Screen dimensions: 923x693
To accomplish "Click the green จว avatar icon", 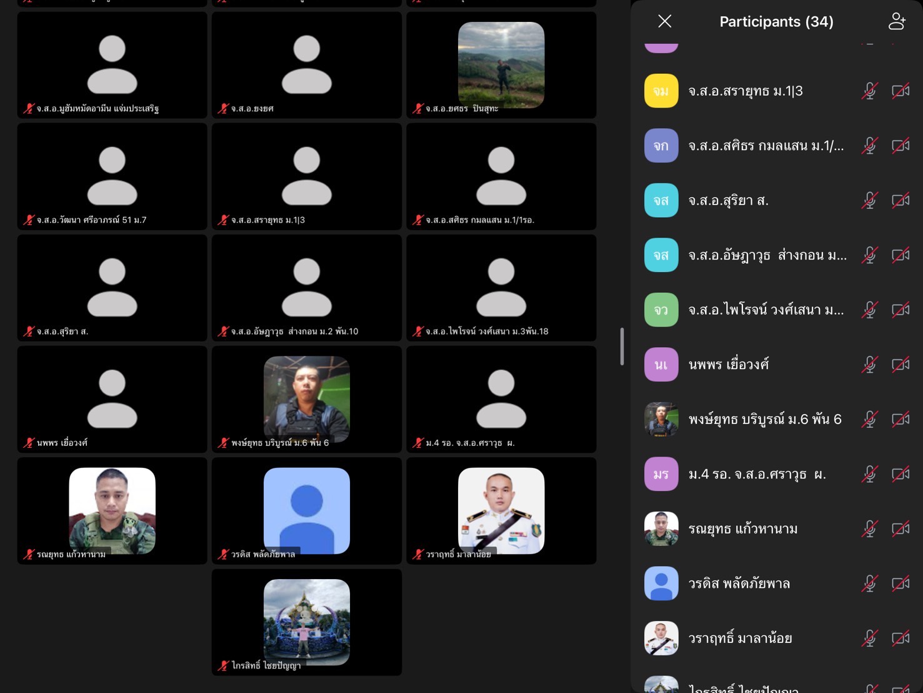I will pyautogui.click(x=661, y=310).
